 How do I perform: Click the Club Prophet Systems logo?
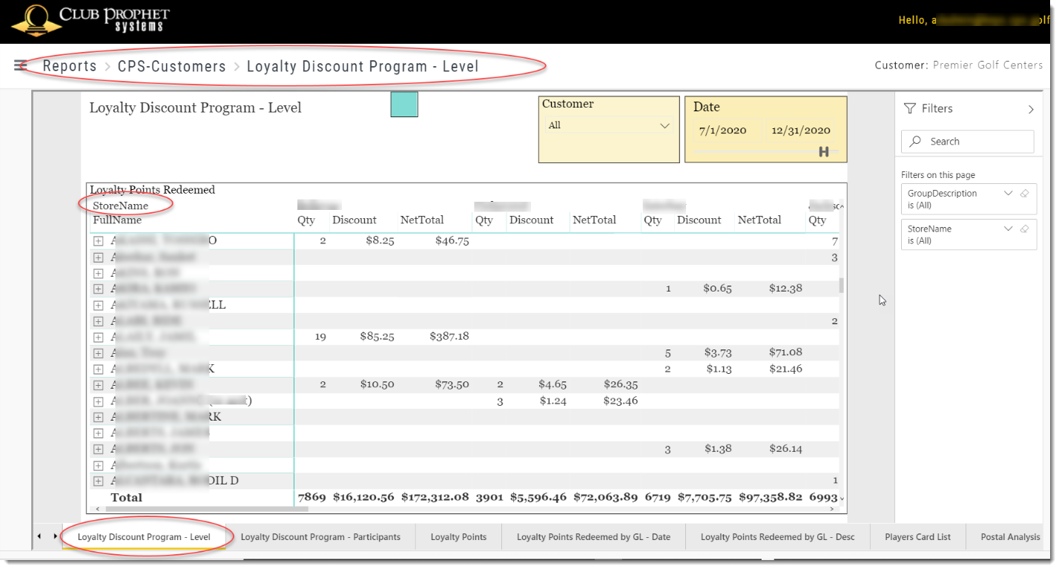pos(91,21)
